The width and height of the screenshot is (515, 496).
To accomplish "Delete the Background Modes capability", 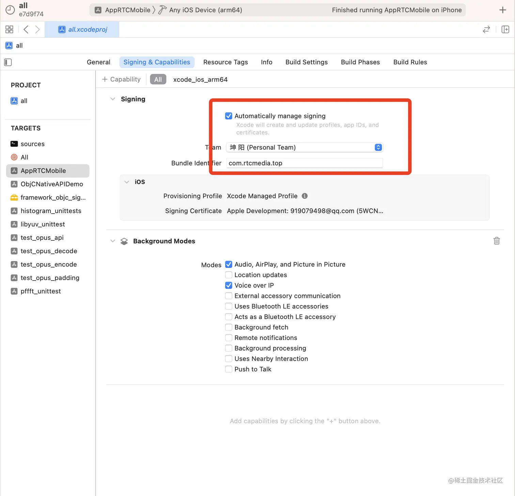I will pos(497,241).
